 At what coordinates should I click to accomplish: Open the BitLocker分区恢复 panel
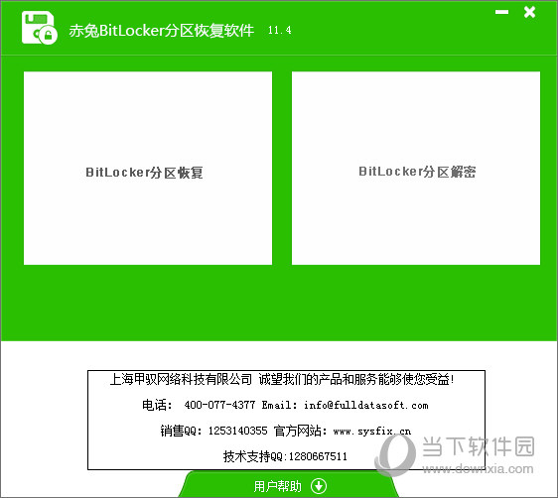pyautogui.click(x=148, y=168)
